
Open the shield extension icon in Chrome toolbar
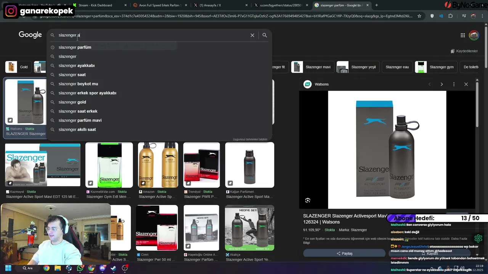tap(432, 16)
